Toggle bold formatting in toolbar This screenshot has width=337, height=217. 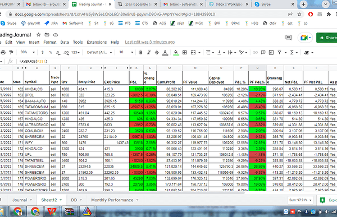click(x=141, y=52)
